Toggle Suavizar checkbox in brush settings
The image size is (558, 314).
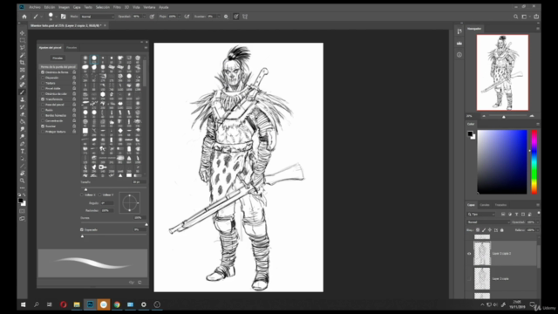[x=43, y=126]
